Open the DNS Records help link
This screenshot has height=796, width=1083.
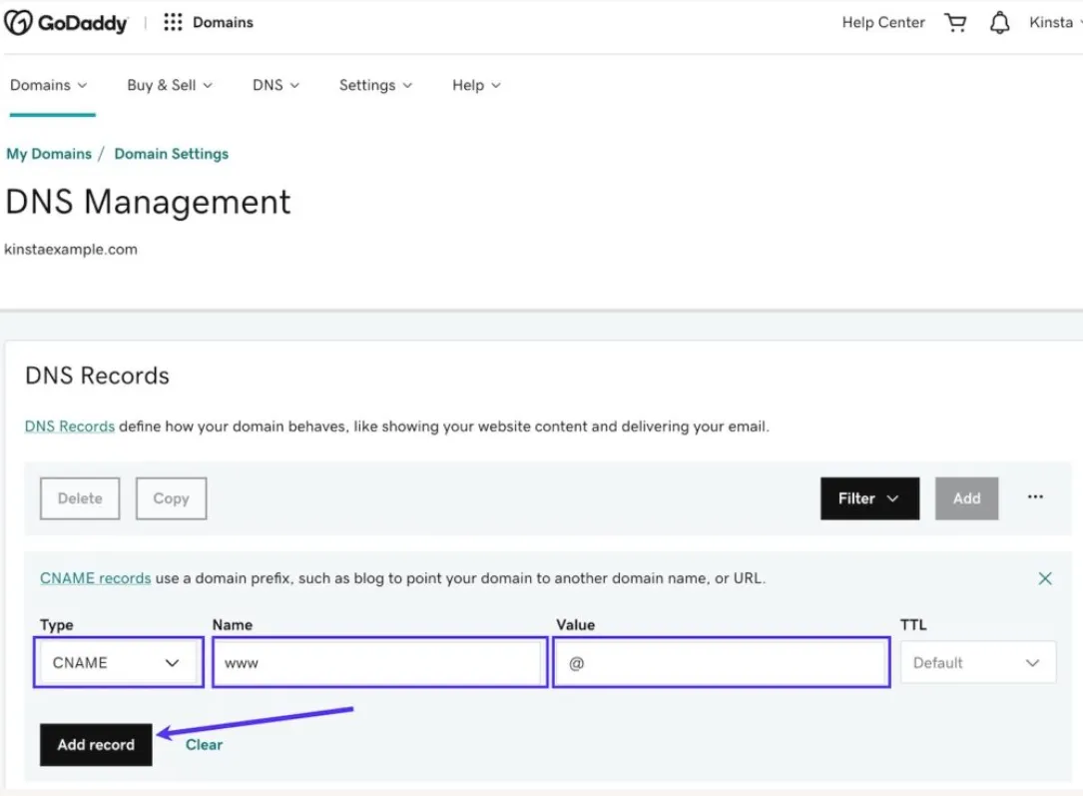point(70,426)
